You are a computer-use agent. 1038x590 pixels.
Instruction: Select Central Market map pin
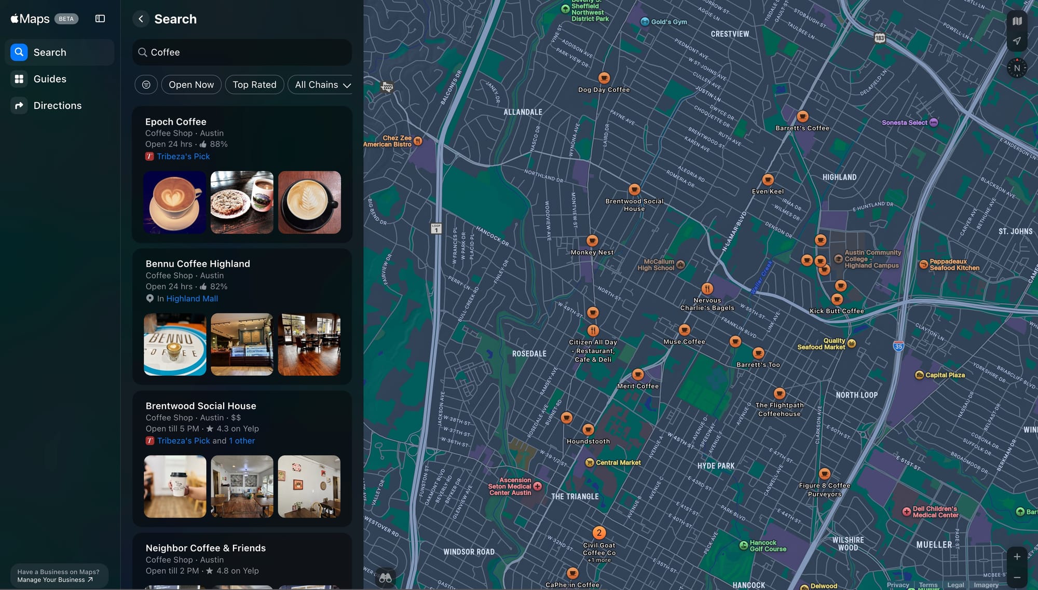(590, 462)
